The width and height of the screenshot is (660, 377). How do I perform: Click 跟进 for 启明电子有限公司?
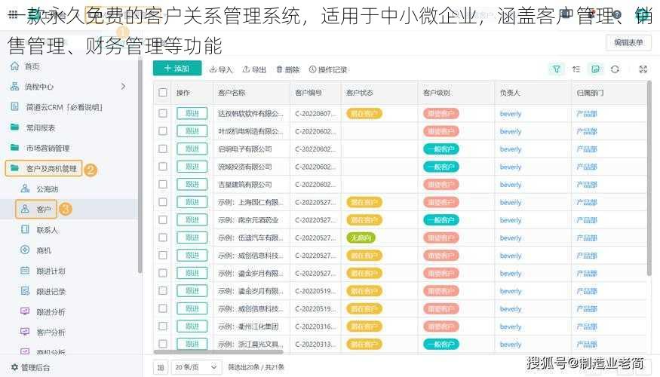(192, 149)
